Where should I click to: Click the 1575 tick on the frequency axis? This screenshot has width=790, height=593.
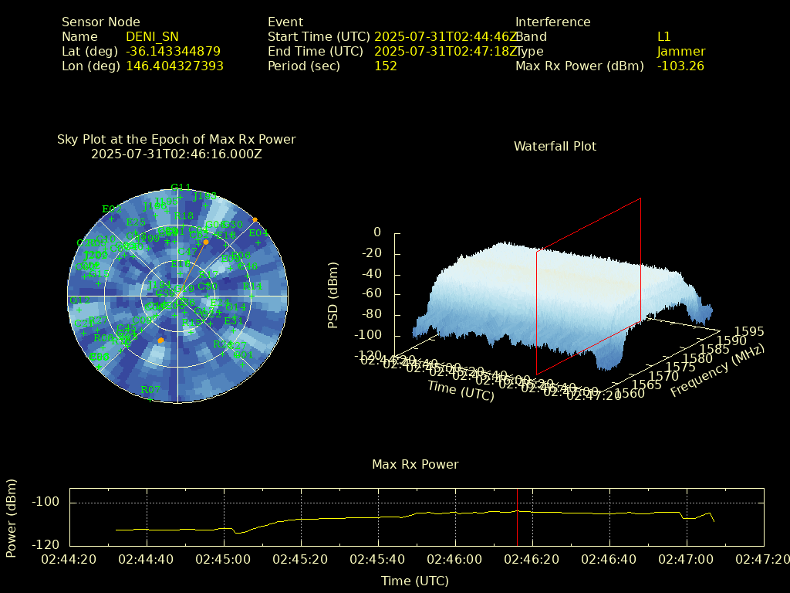[677, 368]
